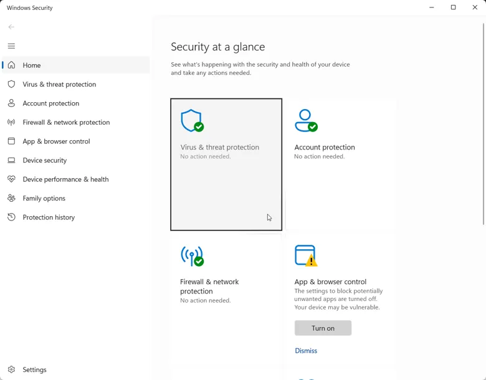
Task: Click the large antenna icon in Firewall card
Action: 192,256
